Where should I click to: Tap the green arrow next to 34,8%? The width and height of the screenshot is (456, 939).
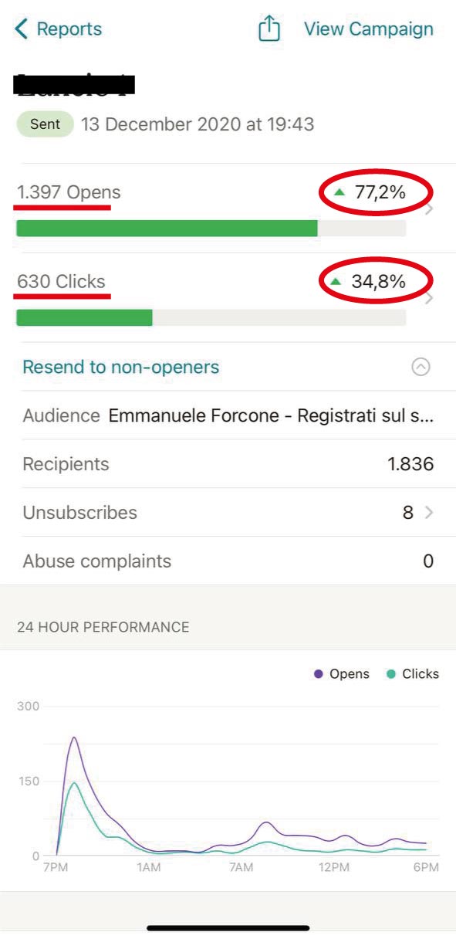click(x=336, y=282)
